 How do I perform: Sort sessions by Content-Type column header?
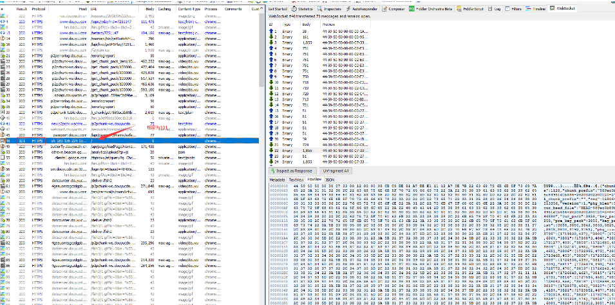coord(189,8)
